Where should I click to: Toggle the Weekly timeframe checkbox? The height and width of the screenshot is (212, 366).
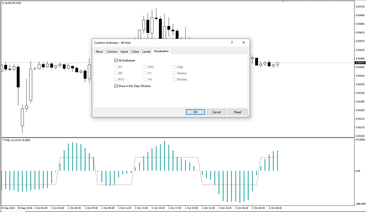tap(175, 73)
